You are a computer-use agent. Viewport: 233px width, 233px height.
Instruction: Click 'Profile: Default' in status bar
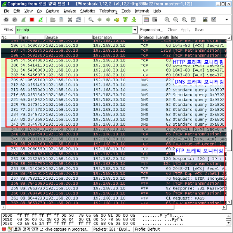[147, 229]
